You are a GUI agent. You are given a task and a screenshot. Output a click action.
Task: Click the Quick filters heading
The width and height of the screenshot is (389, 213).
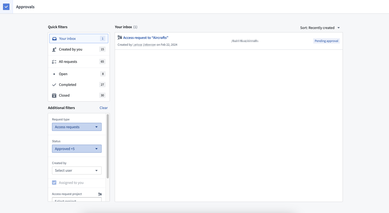click(x=58, y=27)
